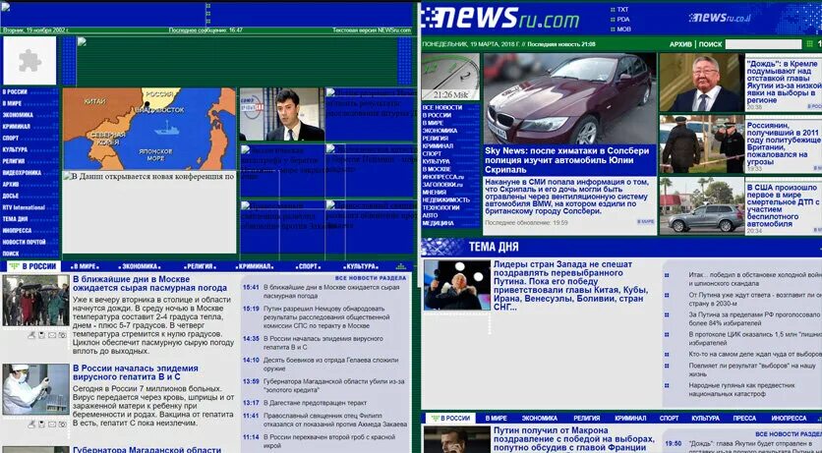Open headline 'В России началась эпидемия вирусного гепатита'
Image resolution: width=822 pixels, height=453 pixels.
136,372
